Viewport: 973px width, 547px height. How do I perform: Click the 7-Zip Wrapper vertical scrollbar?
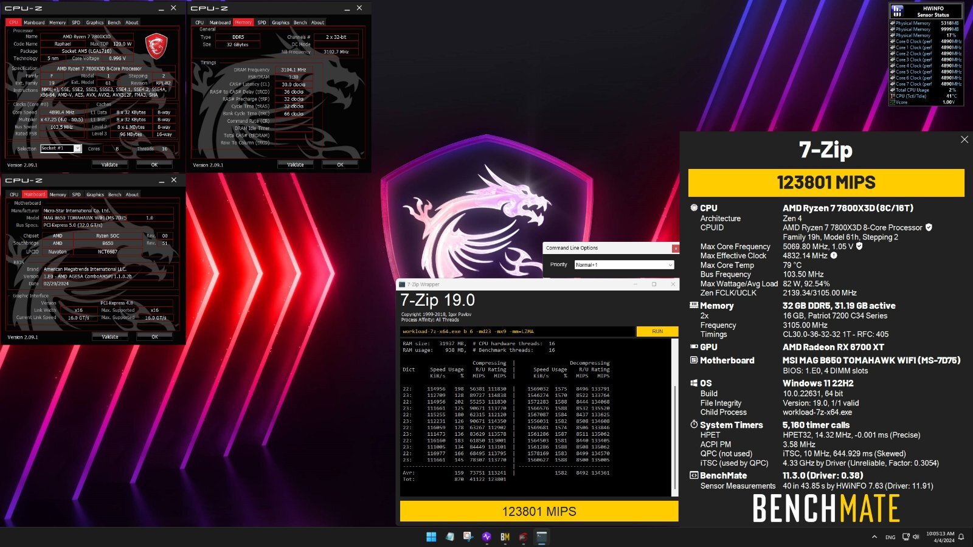pos(674,417)
